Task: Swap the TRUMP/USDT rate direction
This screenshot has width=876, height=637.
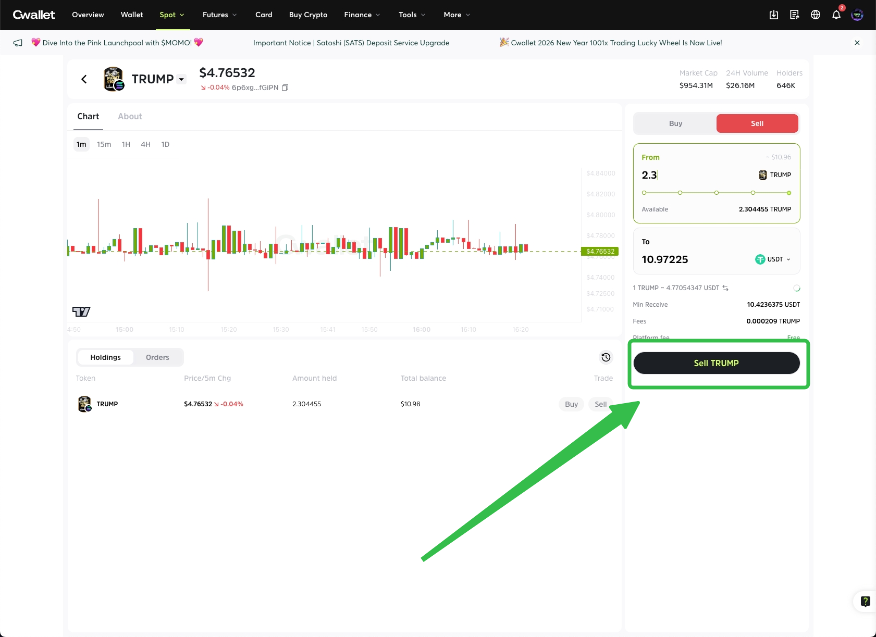Action: (x=725, y=288)
